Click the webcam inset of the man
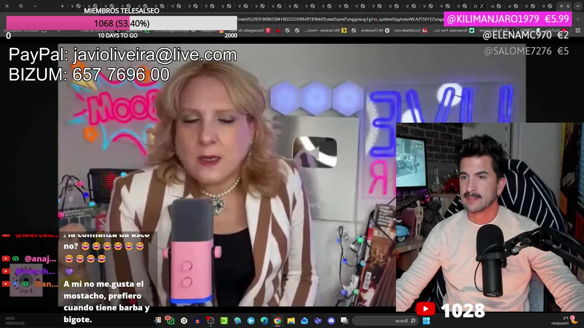The height and width of the screenshot is (328, 584). click(490, 217)
